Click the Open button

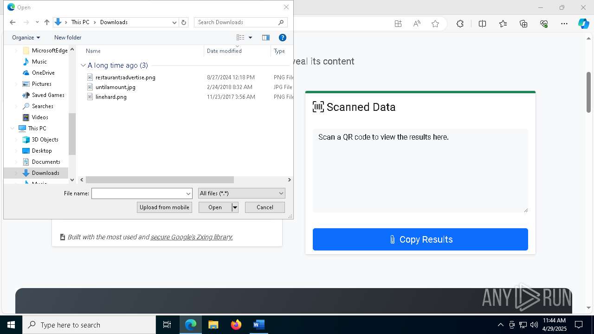215,207
